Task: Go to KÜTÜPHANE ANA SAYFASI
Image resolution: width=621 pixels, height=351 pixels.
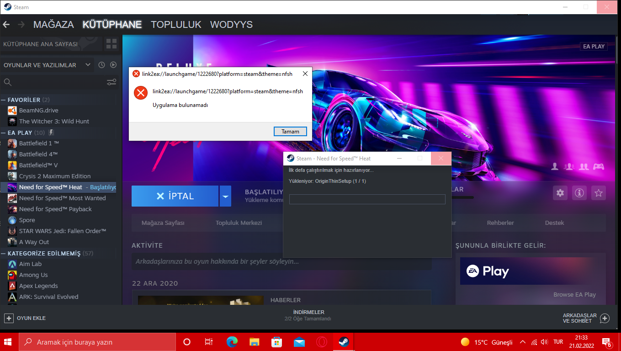Action: coord(40,44)
